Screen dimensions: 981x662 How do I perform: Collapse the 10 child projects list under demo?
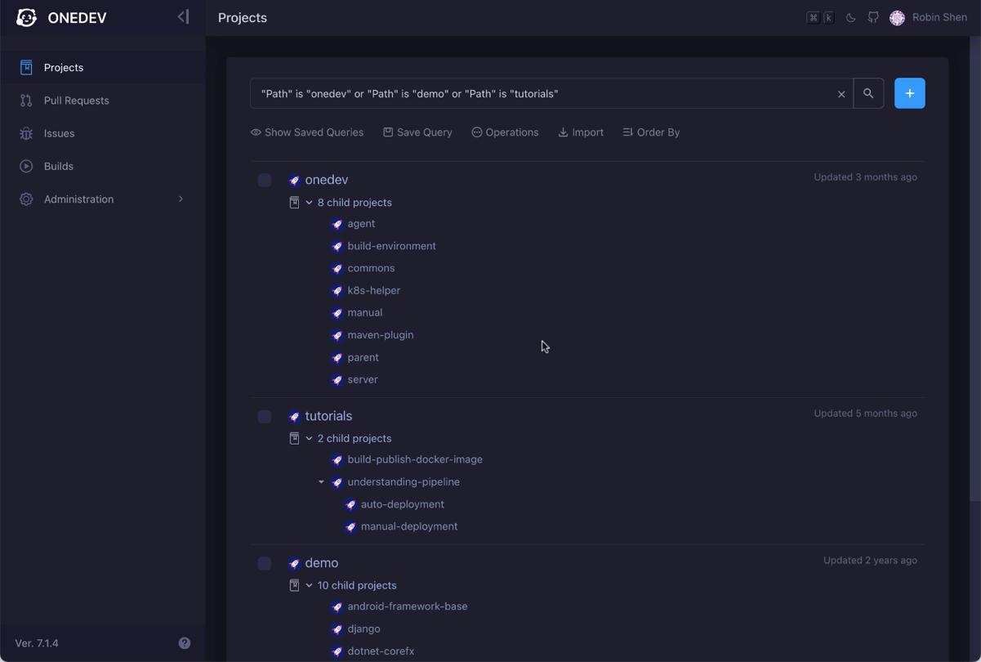[x=309, y=586]
